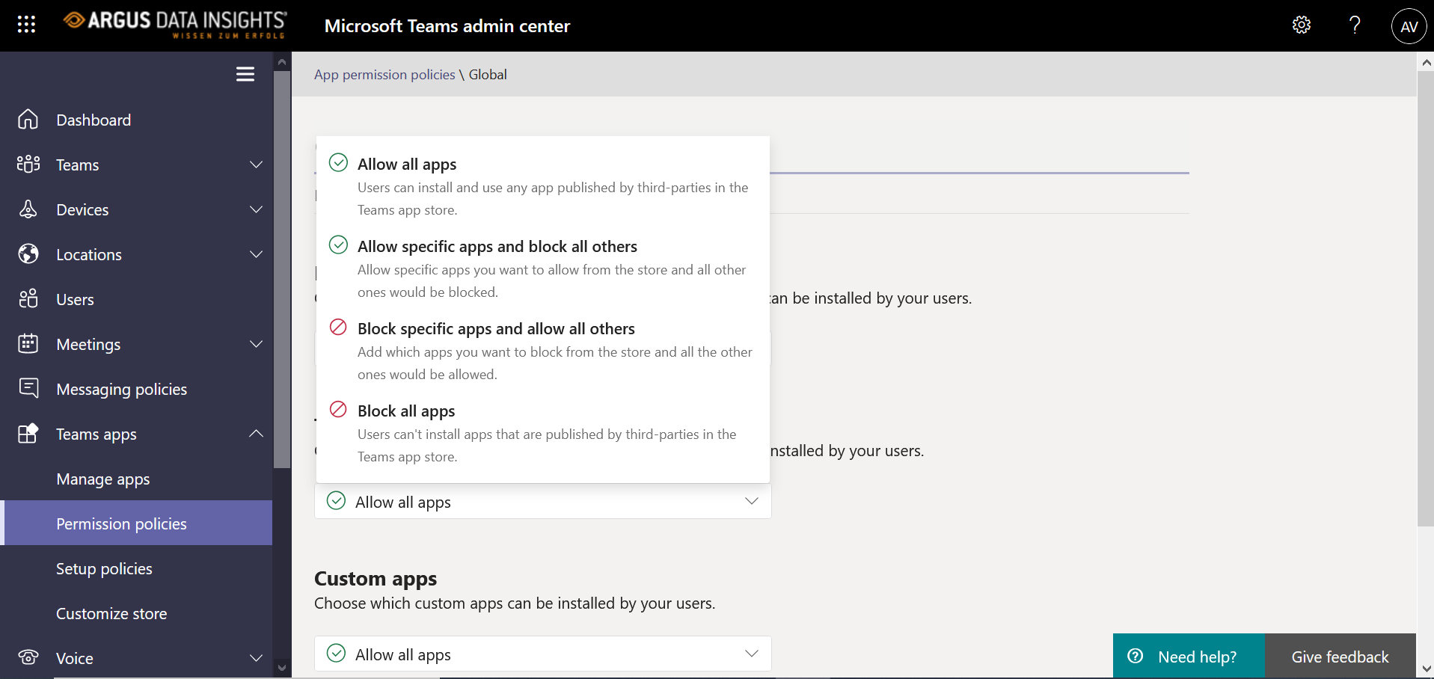Image resolution: width=1434 pixels, height=679 pixels.
Task: Click the Give feedback button
Action: point(1340,657)
